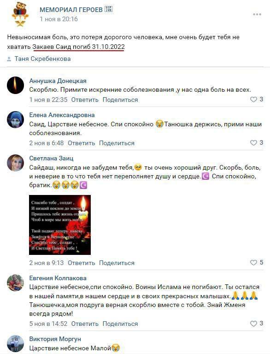Open the three-dots post options menu
Screen dimensions: 270x354
[257, 14]
